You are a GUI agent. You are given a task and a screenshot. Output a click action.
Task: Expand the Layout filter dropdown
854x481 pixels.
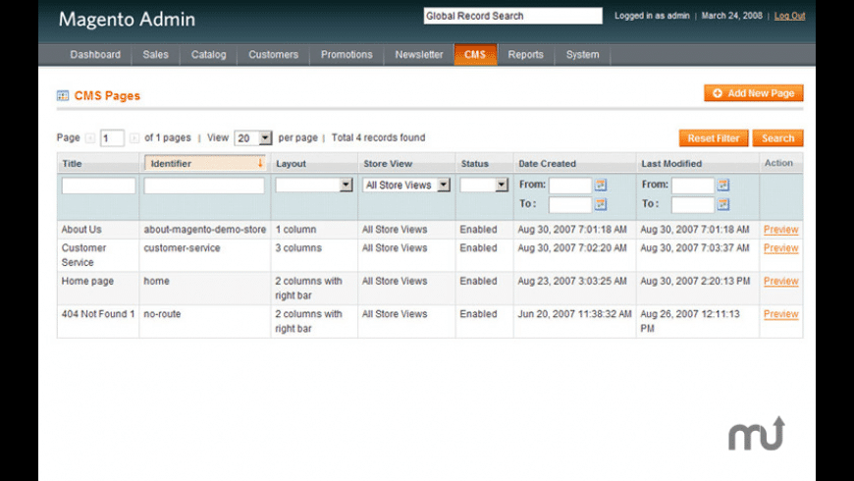point(345,185)
